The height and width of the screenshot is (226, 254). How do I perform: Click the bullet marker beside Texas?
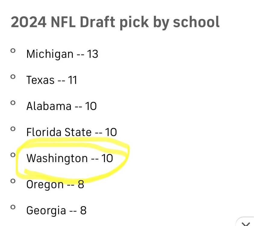pos(13,77)
